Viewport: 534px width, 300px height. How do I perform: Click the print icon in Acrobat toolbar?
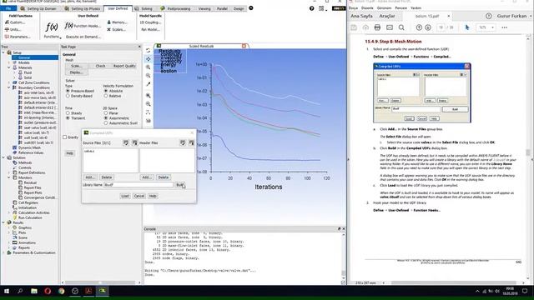[377, 27]
